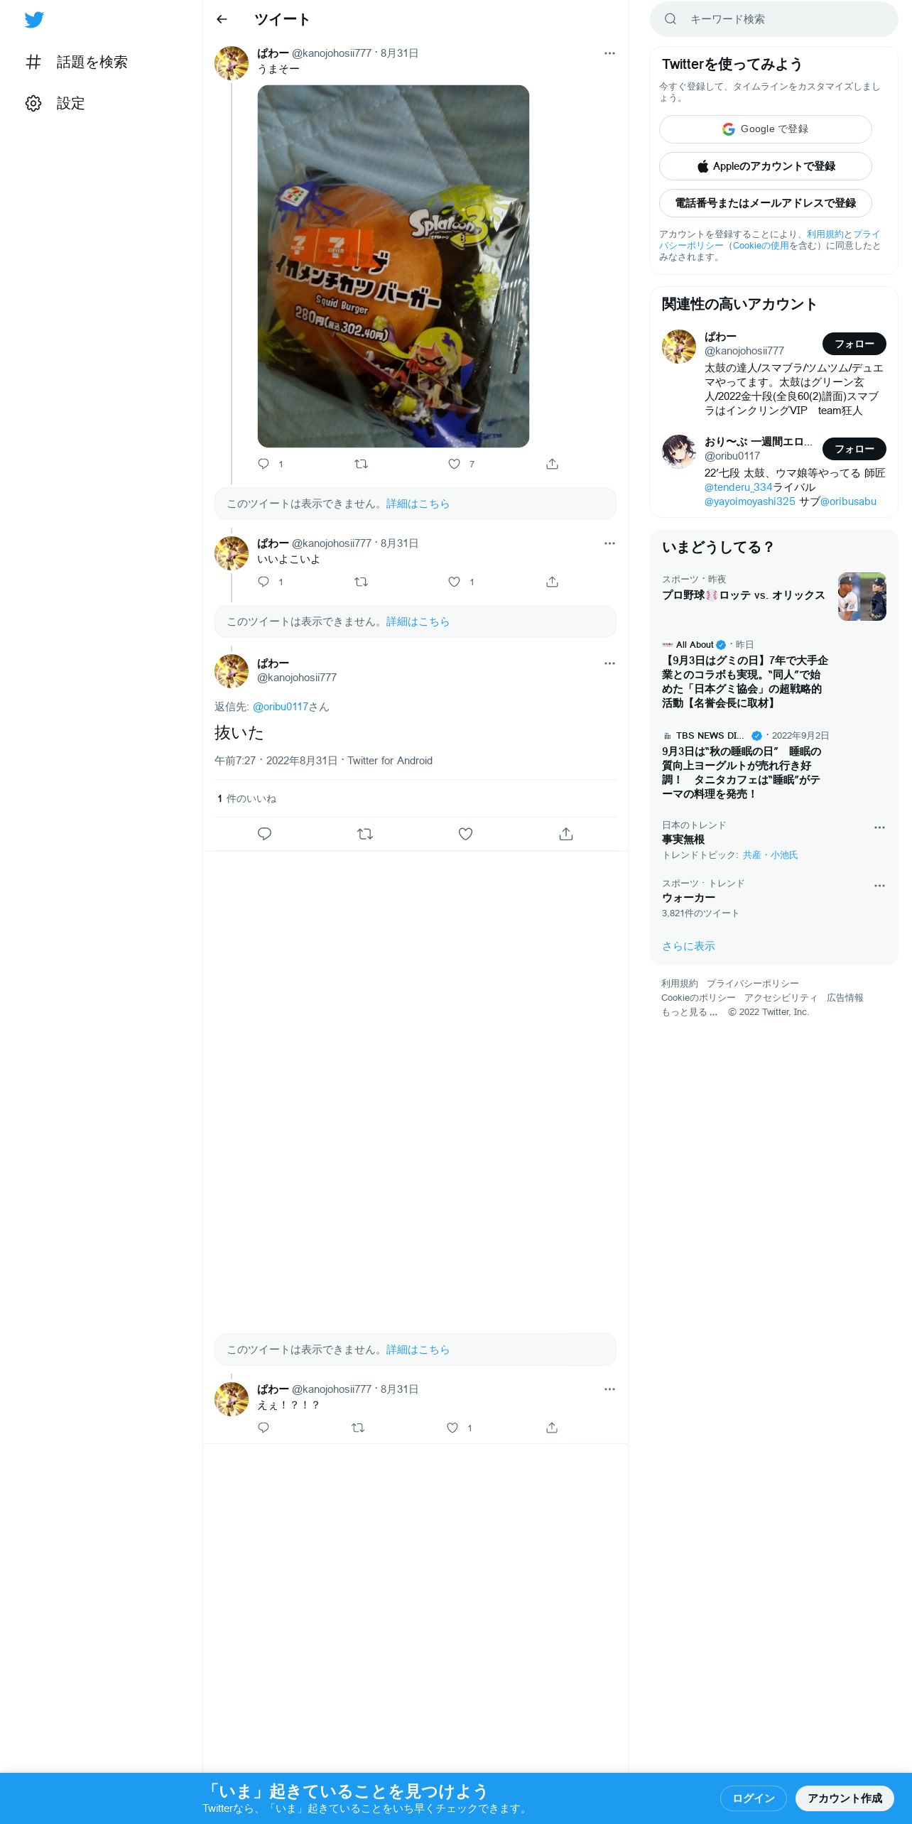Click the hashtag explore icon
This screenshot has width=912, height=1824.
point(33,62)
